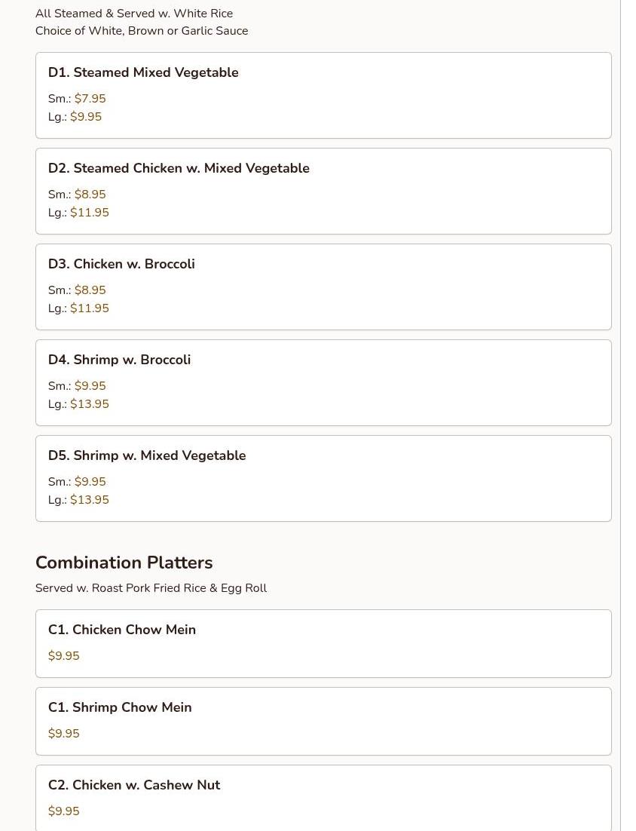The image size is (636, 831).
Task: Click the $7.95 small price for D1
Action: (90, 99)
